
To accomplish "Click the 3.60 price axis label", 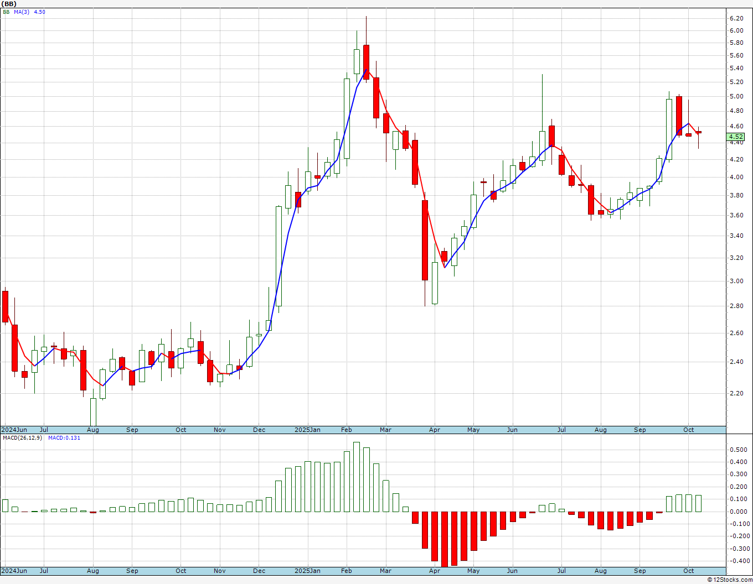I will (736, 215).
